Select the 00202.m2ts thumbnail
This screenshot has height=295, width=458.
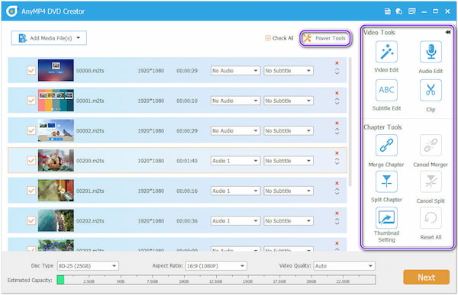[x=56, y=220]
